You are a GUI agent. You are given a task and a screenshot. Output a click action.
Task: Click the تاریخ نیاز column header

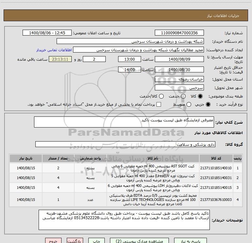pyautogui.click(x=26, y=158)
